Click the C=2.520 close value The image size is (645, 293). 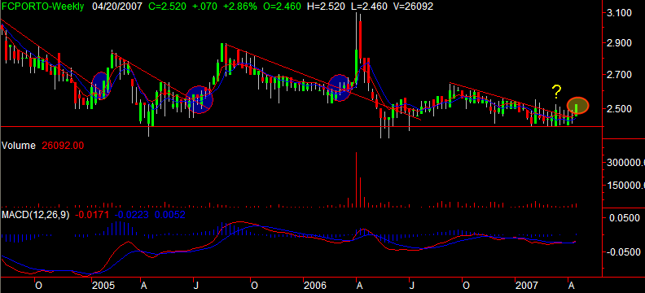169,7
